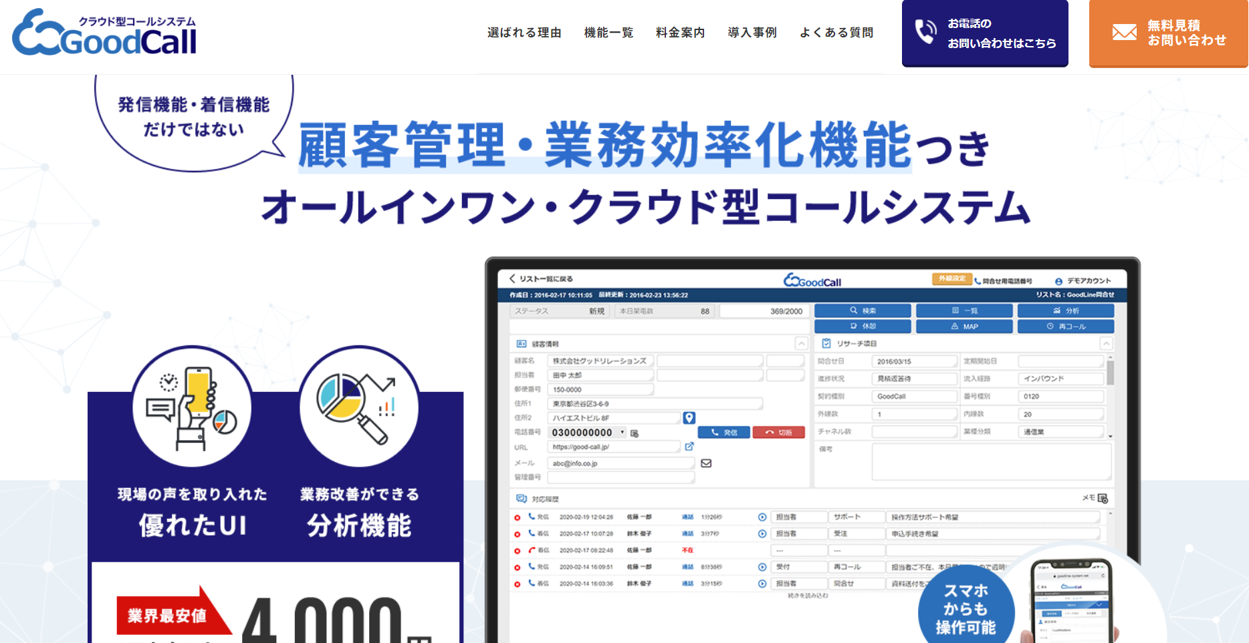Viewport: 1249px width, 643px height.
Task: Play the first call history recording arrow
Action: pos(762,516)
